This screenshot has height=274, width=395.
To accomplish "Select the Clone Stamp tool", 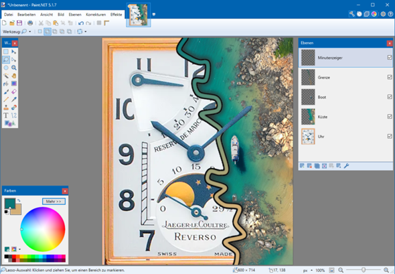I will 6,108.
